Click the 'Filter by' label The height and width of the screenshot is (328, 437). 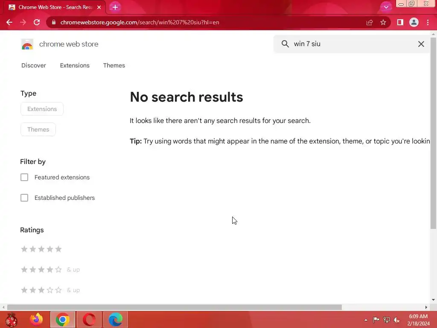pos(33,162)
